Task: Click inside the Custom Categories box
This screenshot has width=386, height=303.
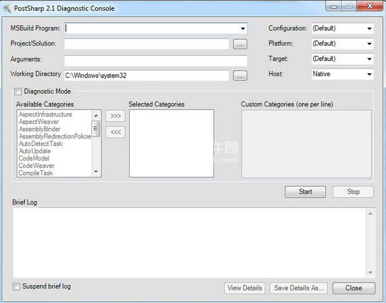Action: point(307,144)
